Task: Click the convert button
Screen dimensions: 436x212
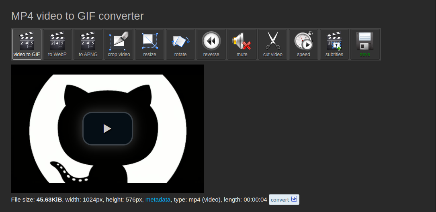Action: point(284,200)
